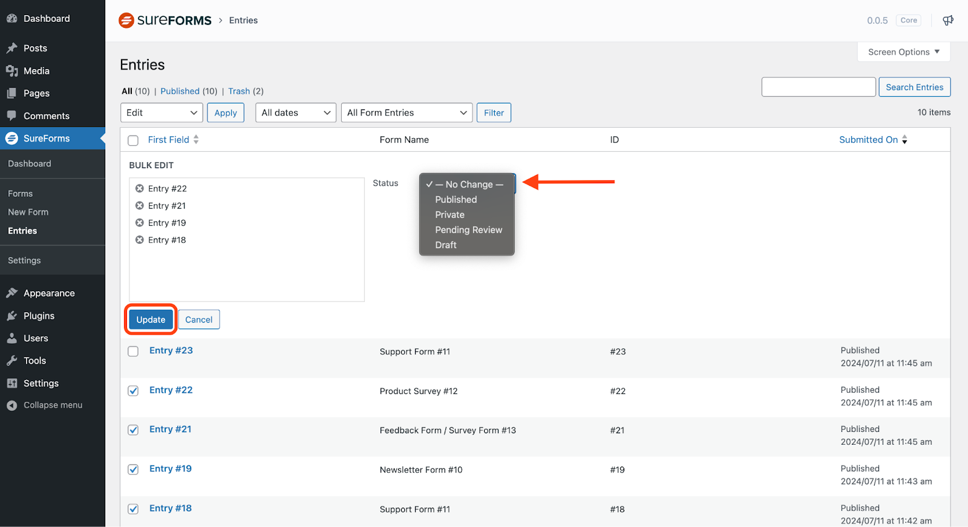Click the Pages icon in sidebar

[11, 93]
